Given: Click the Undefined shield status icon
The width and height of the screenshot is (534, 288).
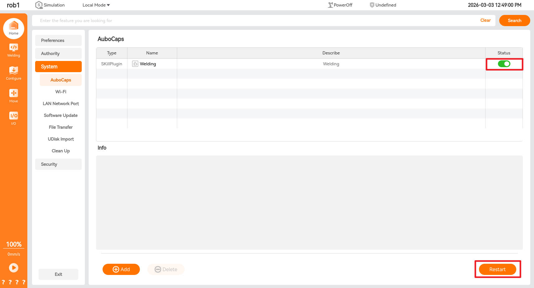Looking at the screenshot, I should click(372, 5).
